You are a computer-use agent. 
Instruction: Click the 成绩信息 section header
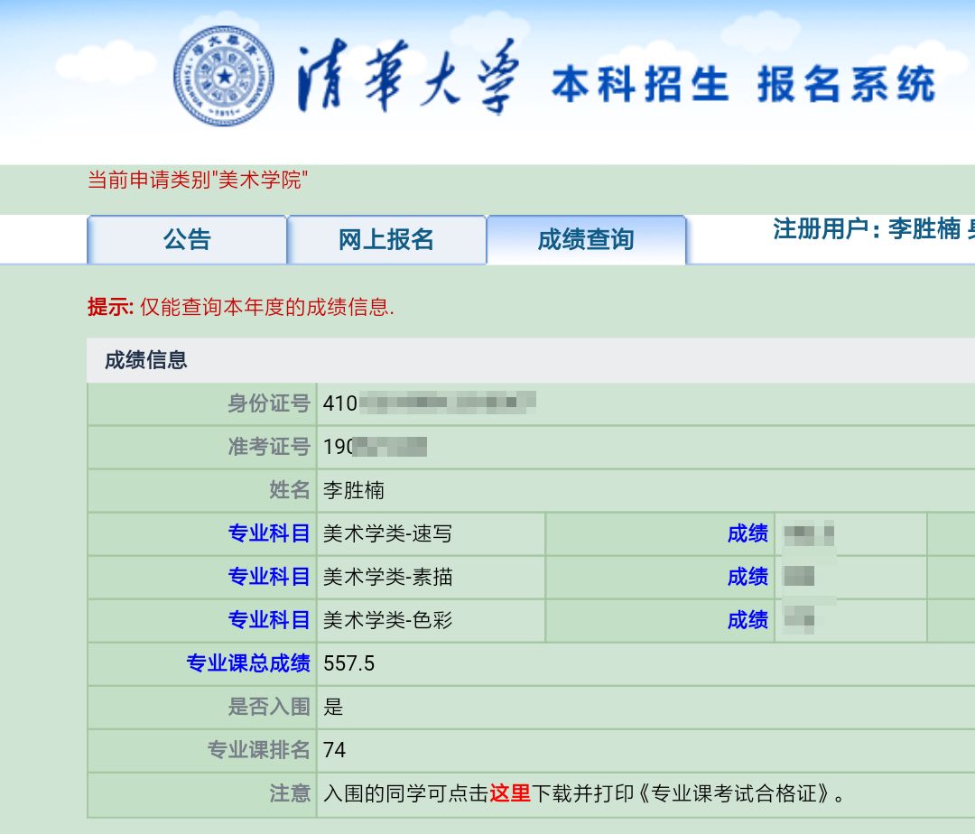(145, 360)
